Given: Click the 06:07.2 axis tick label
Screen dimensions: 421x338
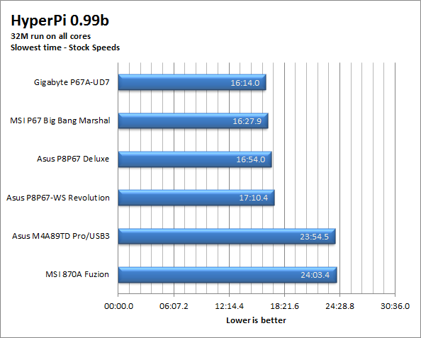Looking at the screenshot, I should pyautogui.click(x=174, y=306).
